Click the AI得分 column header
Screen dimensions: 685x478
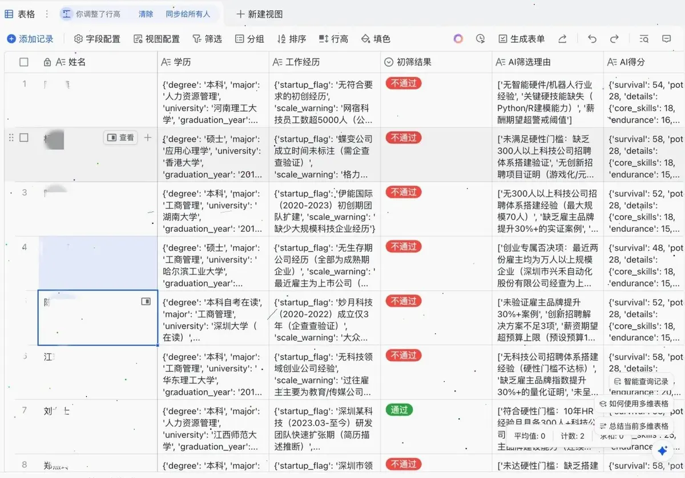click(644, 62)
